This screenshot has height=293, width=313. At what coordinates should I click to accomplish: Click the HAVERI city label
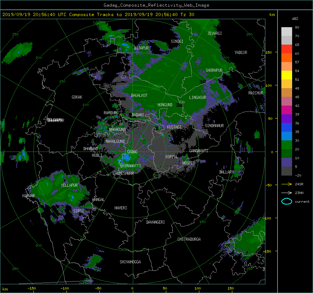(x=121, y=208)
